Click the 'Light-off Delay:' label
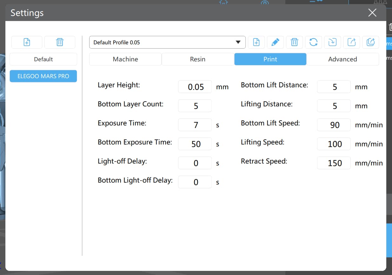The height and width of the screenshot is (275, 392). [x=122, y=161]
